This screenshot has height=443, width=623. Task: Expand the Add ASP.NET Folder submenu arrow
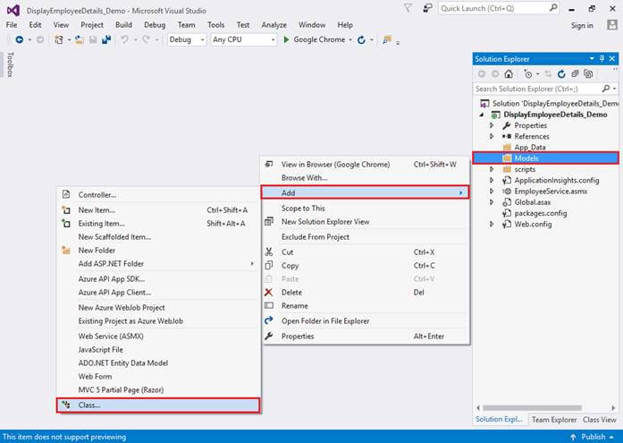(x=252, y=264)
